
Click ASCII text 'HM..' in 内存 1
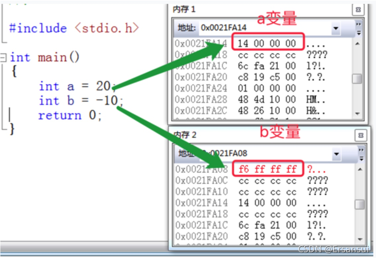(316, 99)
